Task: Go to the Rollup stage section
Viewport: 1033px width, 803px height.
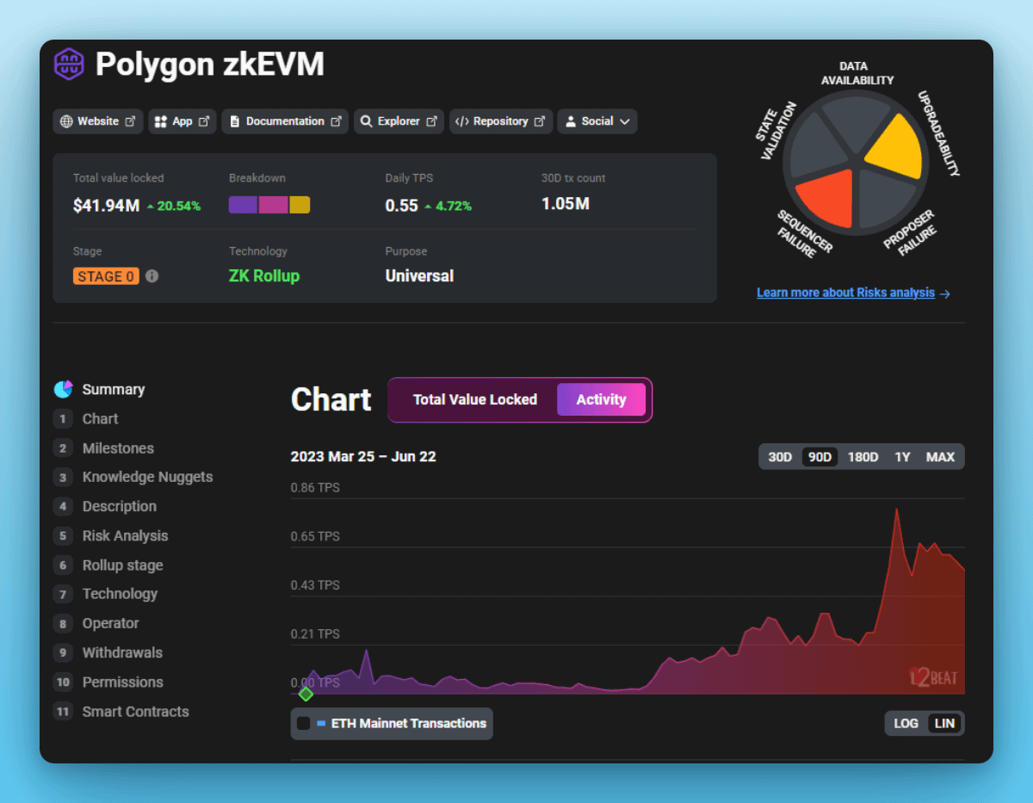Action: 122,565
